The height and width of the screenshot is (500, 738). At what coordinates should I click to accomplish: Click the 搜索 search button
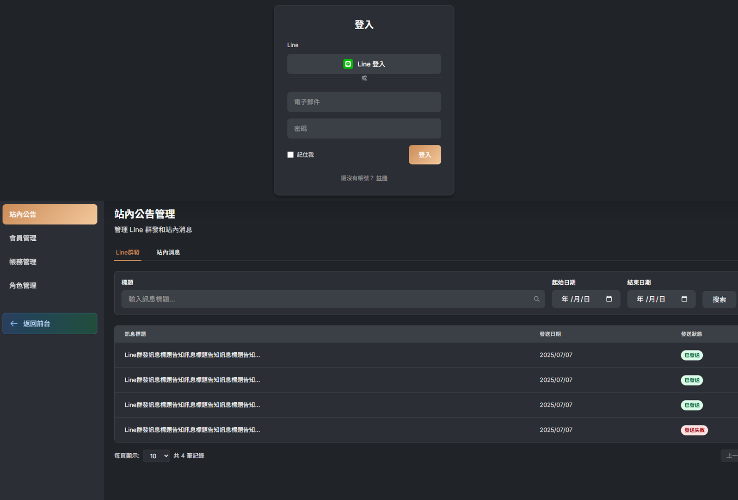(x=719, y=300)
